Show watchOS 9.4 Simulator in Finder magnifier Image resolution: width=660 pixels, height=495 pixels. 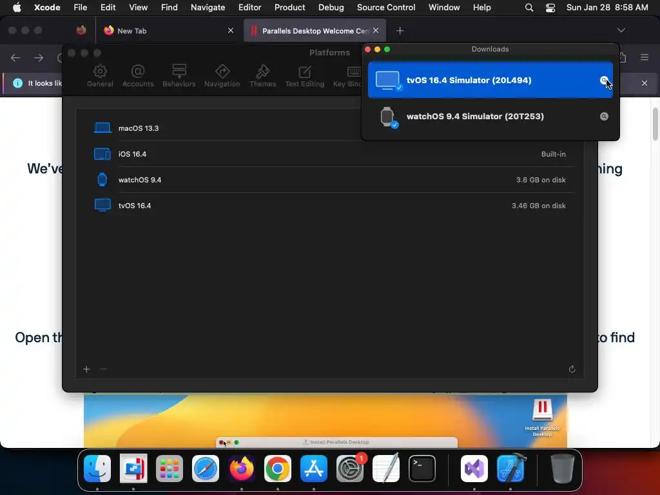(x=604, y=116)
